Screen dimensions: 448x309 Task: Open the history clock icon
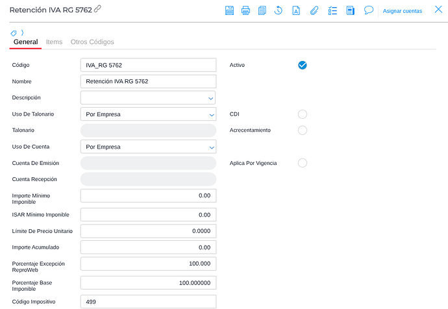[x=279, y=10]
